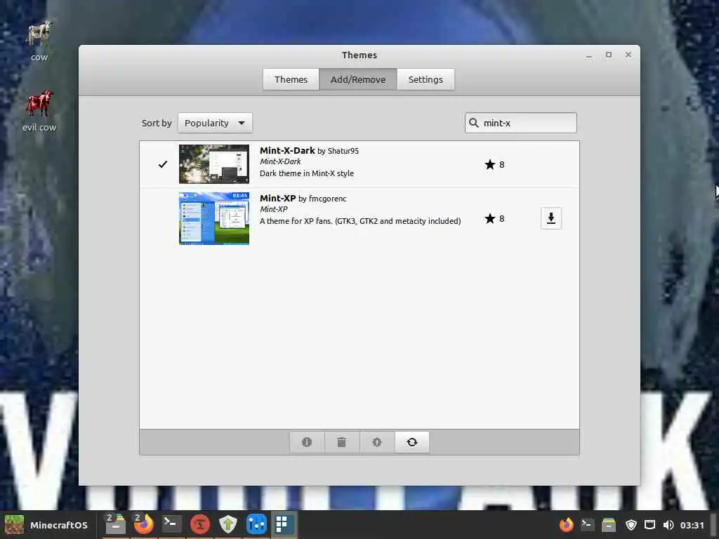Screen dimensions: 719x539
Task: Open the MinecraftOS start menu
Action: click(46, 525)
